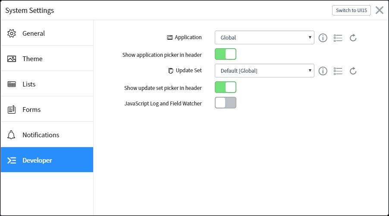Switch to the General settings tab
The image size is (389, 216).
[x=47, y=34]
